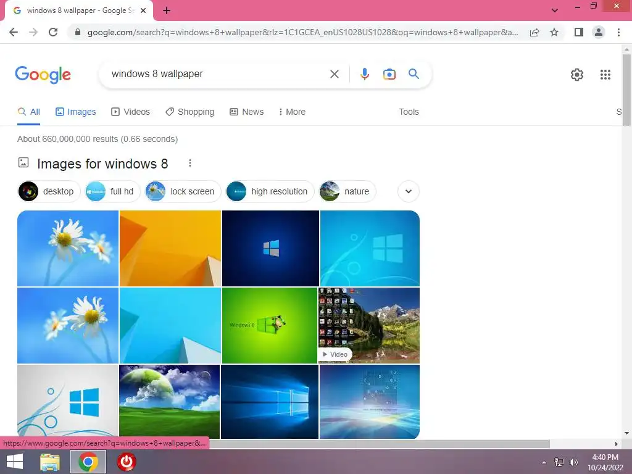Close the windows 8 wallpaper tab
Screen dimensions: 632x474
coord(143,10)
